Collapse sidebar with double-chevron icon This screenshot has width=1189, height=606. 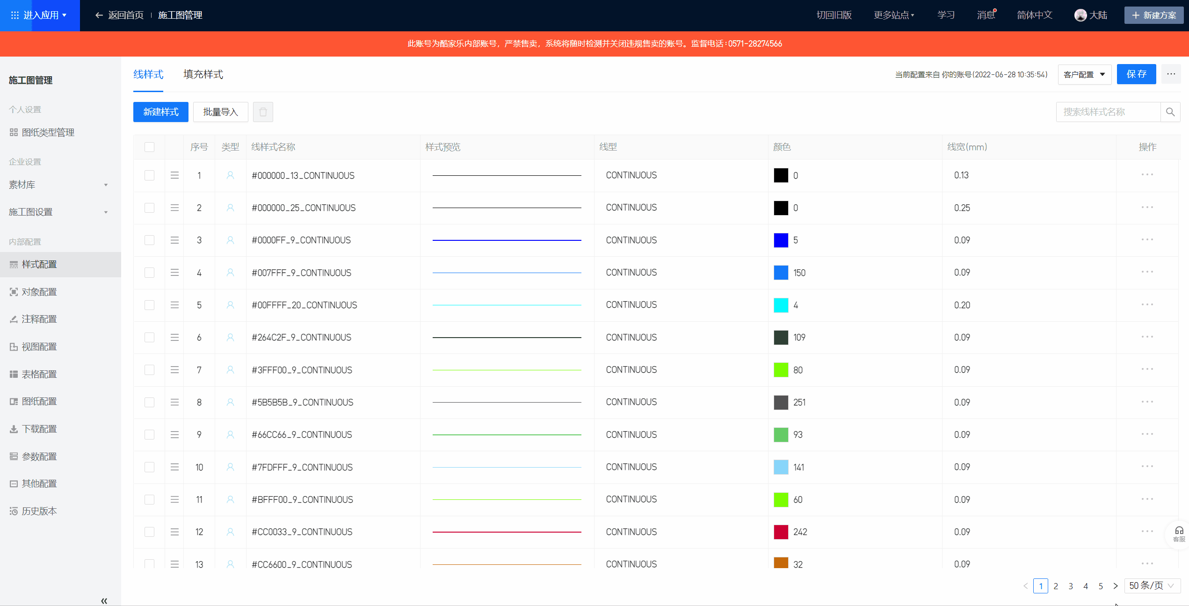tap(104, 600)
